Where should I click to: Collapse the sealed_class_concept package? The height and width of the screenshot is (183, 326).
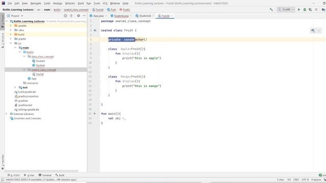tap(24, 70)
